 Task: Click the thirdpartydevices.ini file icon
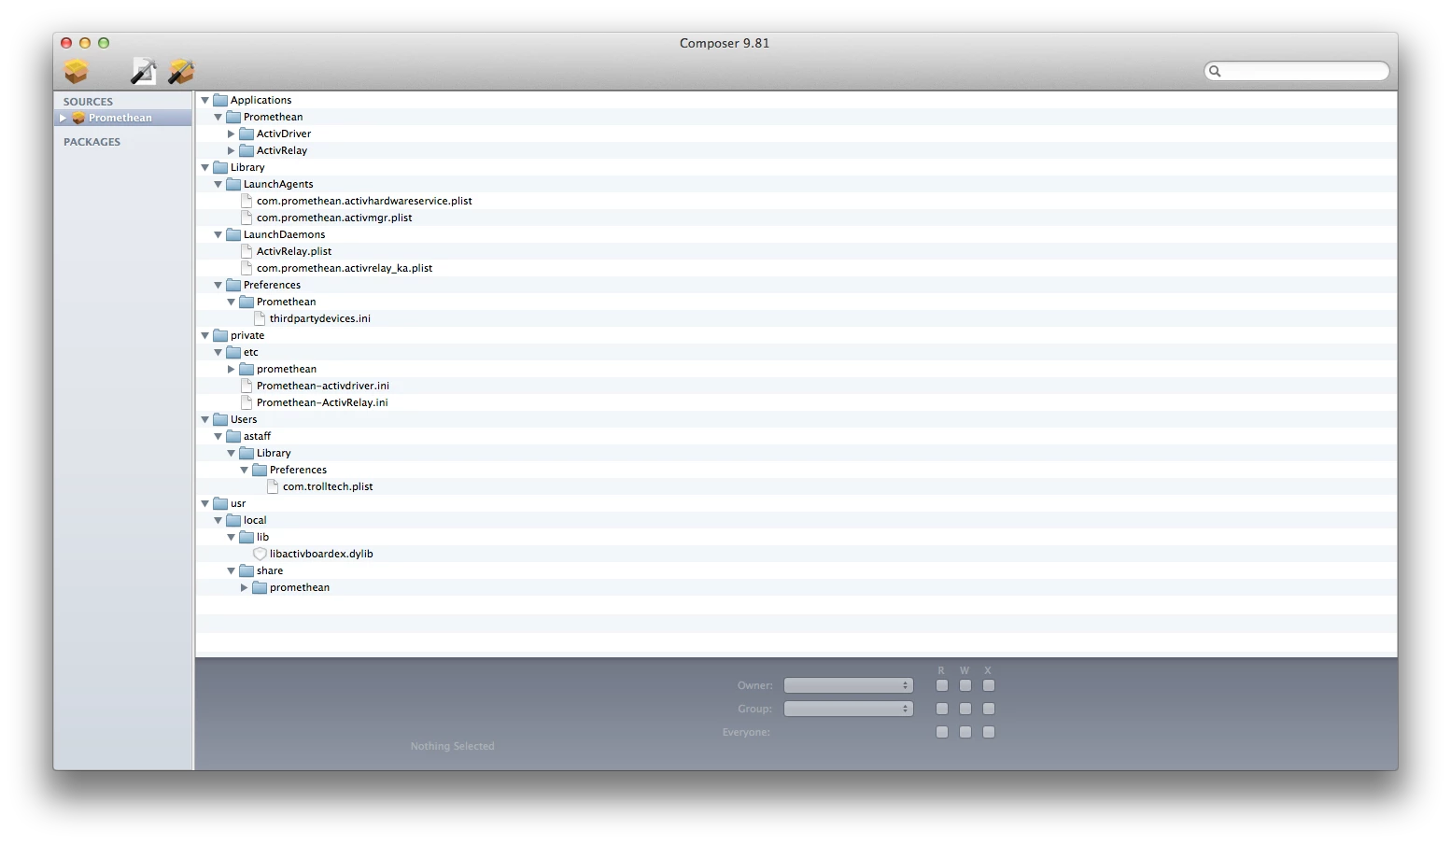(x=260, y=318)
